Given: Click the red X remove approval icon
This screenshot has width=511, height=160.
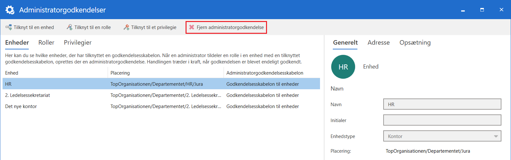Looking at the screenshot, I should [192, 27].
